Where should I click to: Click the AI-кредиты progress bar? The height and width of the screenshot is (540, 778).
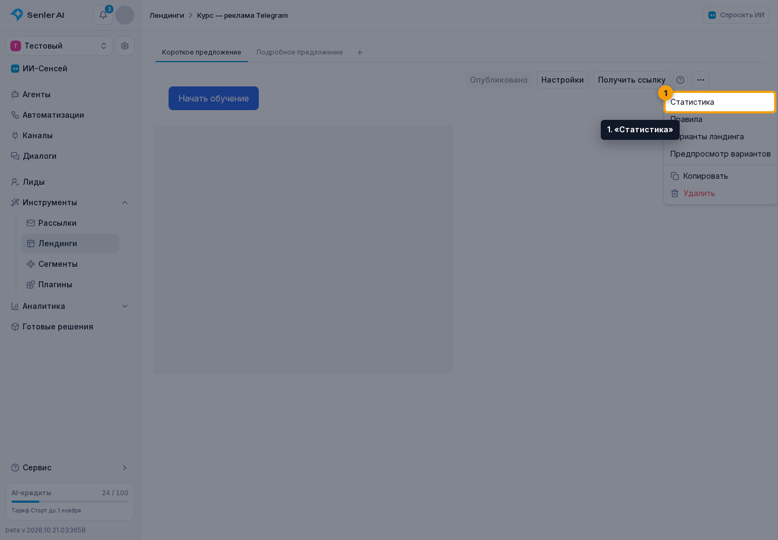click(x=70, y=502)
